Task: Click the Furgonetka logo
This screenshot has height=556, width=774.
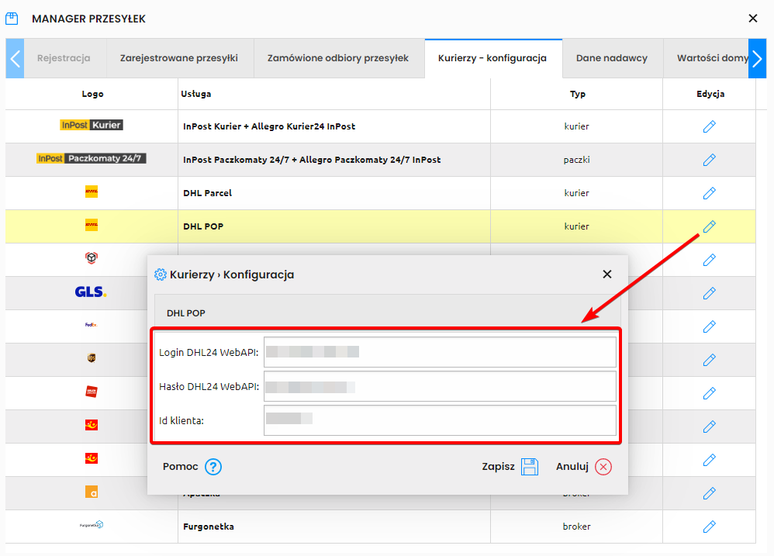Action: coord(92,525)
